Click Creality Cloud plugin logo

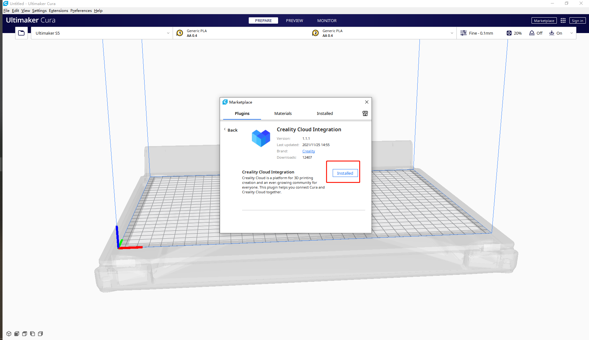(x=261, y=138)
